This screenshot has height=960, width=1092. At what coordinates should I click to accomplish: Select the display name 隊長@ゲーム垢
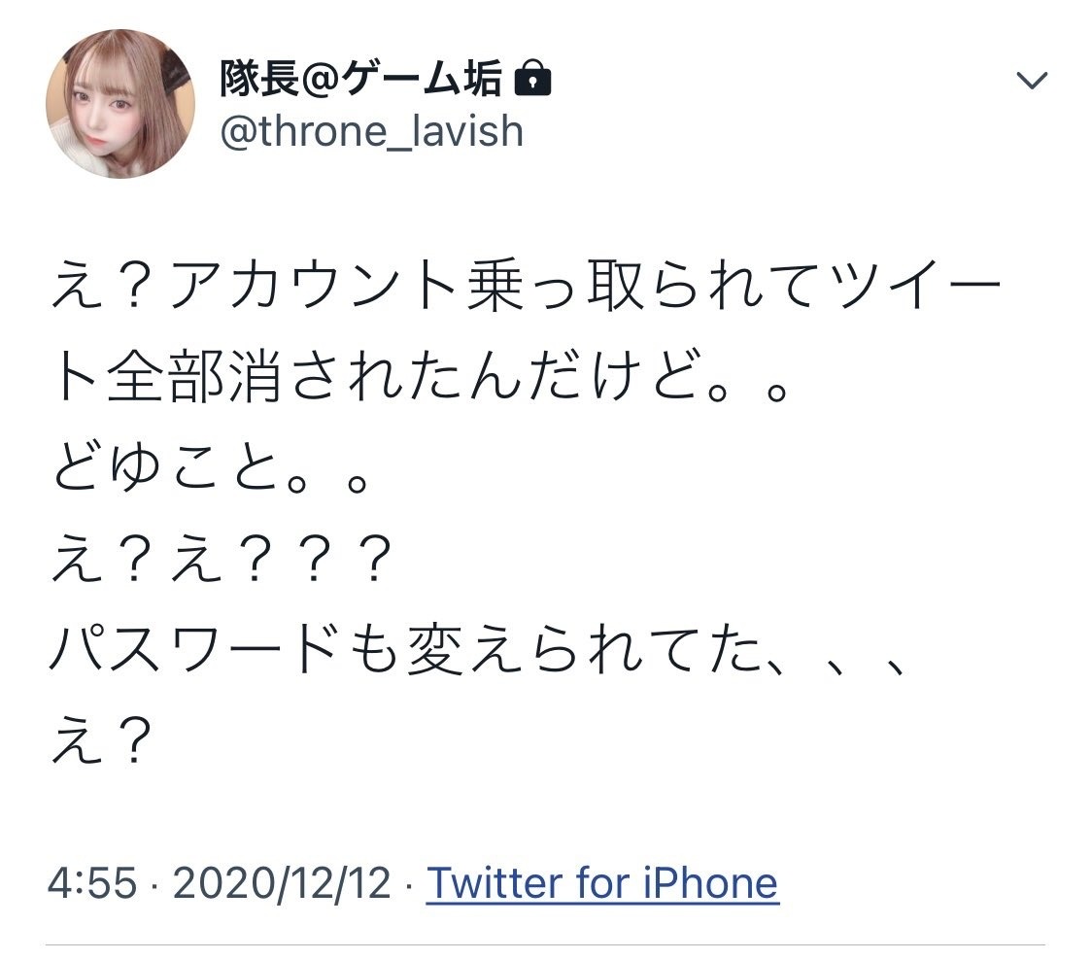pos(360,79)
